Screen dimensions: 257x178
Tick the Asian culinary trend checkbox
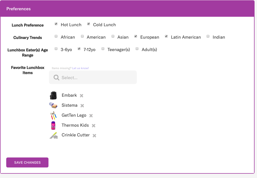[113, 36]
